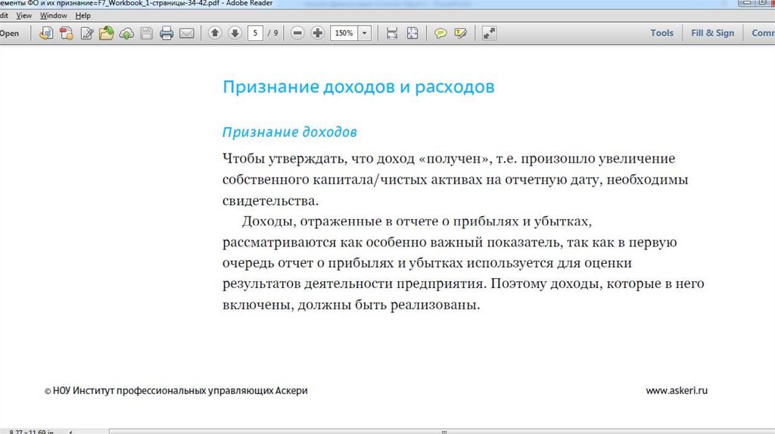
Task: Send file by email envelope icon
Action: 186,33
